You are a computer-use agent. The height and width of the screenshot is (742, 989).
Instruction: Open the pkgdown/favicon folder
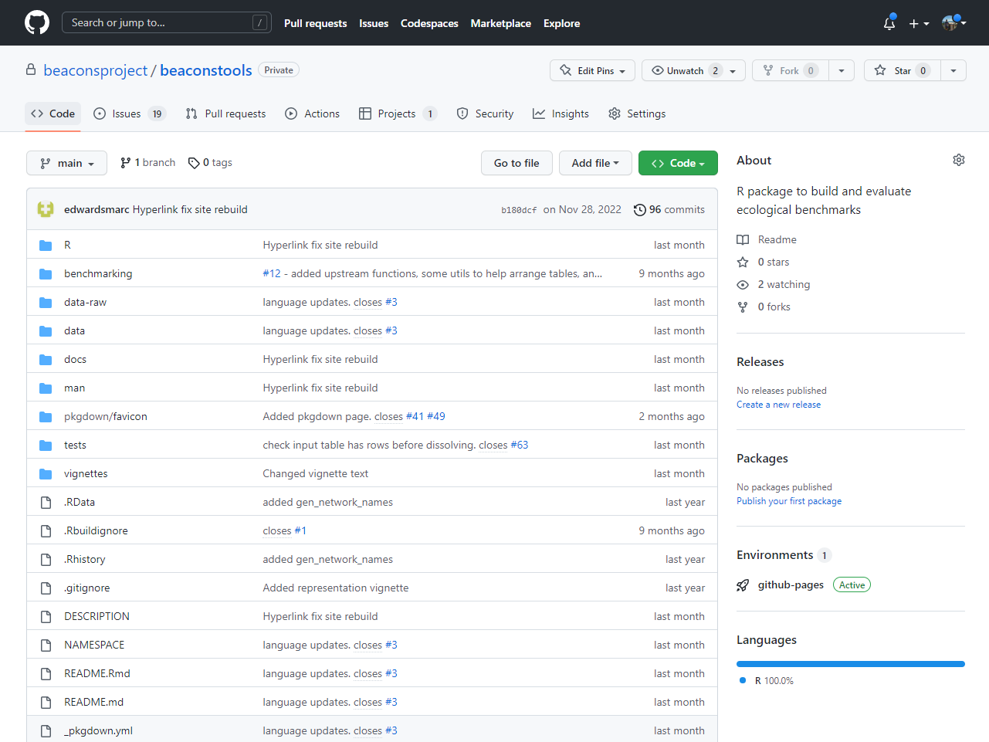pos(105,416)
